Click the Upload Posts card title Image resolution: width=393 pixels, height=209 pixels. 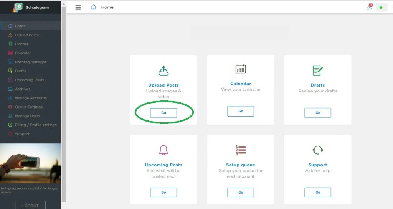(163, 85)
